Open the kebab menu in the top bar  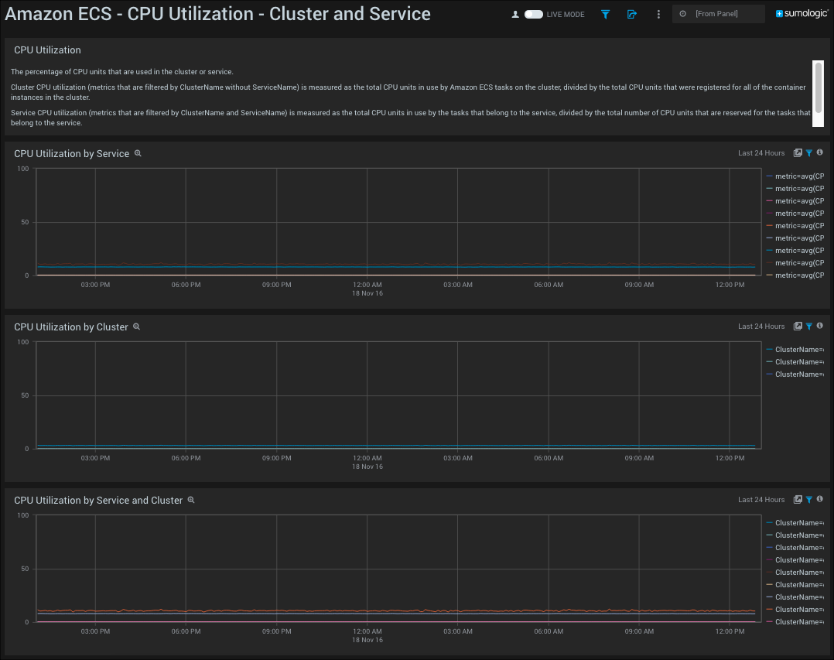pyautogui.click(x=658, y=14)
